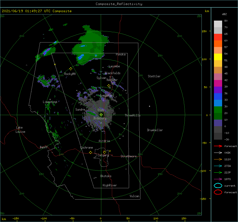Click the yellow radar site marker near Olds
This screenshot has width=238, height=222.
[101, 115]
